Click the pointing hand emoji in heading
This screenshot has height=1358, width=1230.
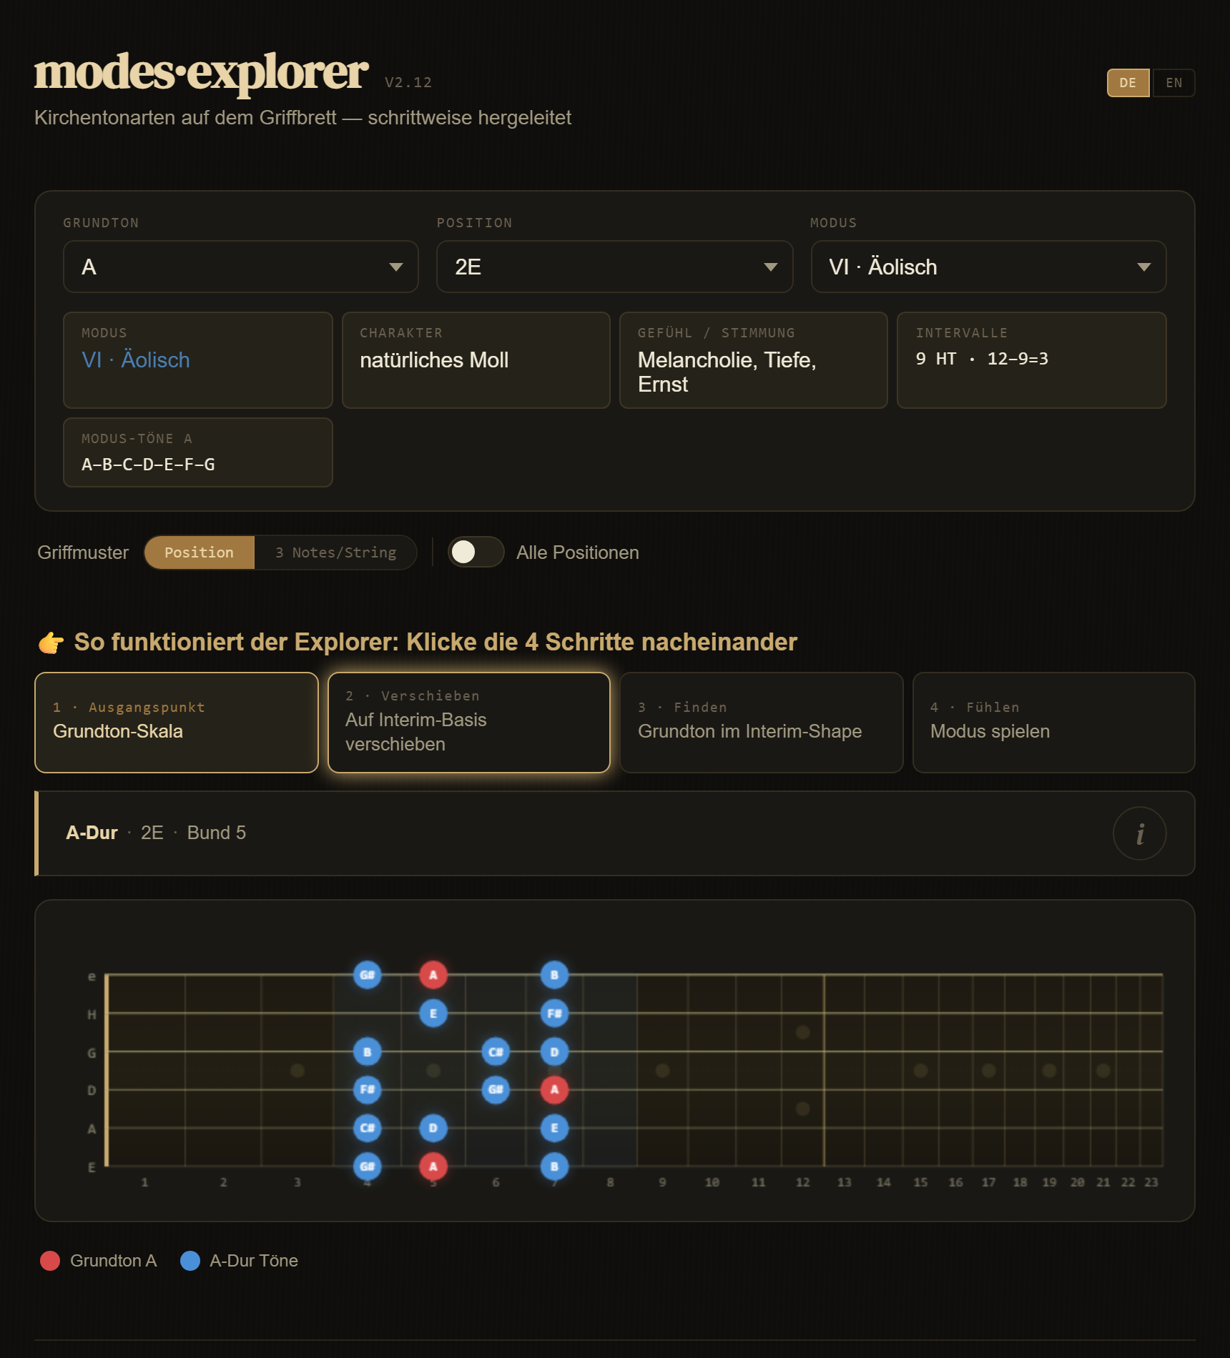coord(51,643)
